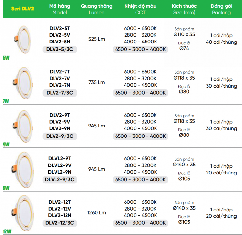Viewport: 242px width, 235px height.
Task: Select the Nhiệt độ màu CCT header
Action: tap(140, 9)
